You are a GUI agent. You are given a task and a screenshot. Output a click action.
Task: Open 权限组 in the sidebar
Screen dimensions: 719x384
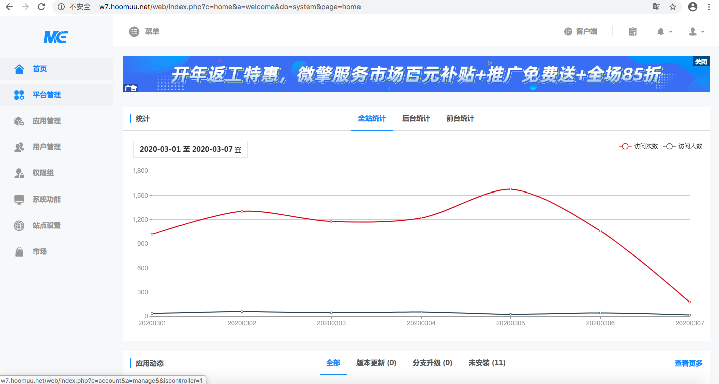56,173
